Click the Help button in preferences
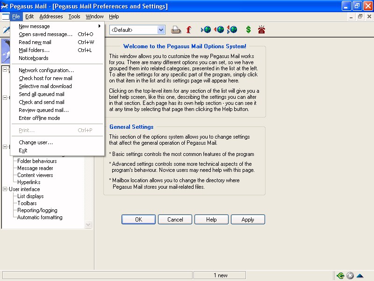The image size is (374, 281). (211, 219)
